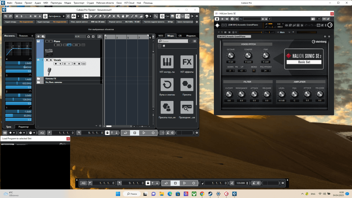The width and height of the screenshot is (352, 198).
Task: Open HALion preset dropdown arrow
Action: click(270, 19)
